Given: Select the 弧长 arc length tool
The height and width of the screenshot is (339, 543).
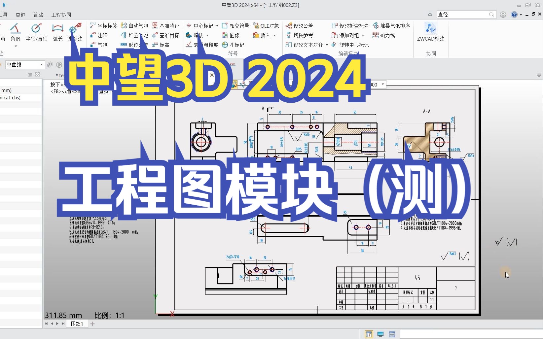Looking at the screenshot, I should coord(57,32).
